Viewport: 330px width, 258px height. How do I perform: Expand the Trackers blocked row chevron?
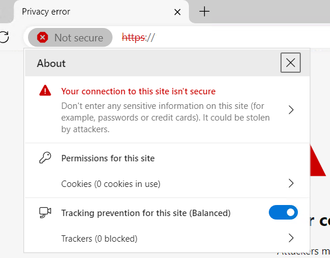291,238
